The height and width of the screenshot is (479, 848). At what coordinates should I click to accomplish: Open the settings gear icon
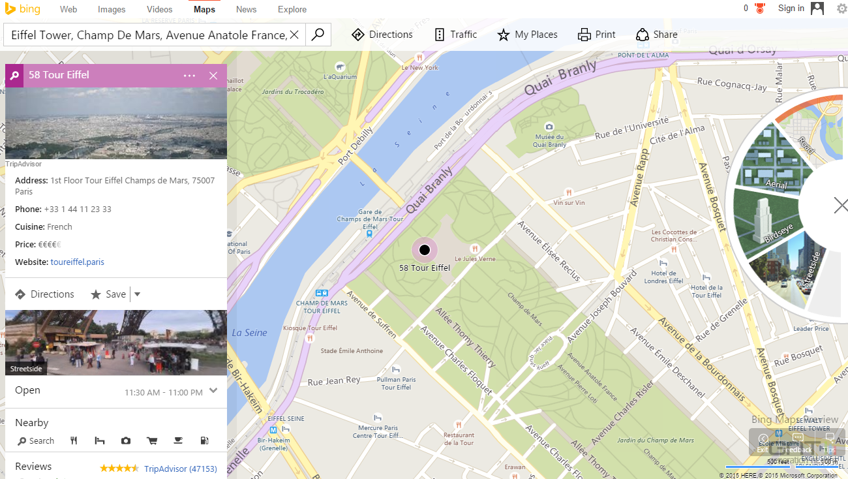[x=842, y=9]
